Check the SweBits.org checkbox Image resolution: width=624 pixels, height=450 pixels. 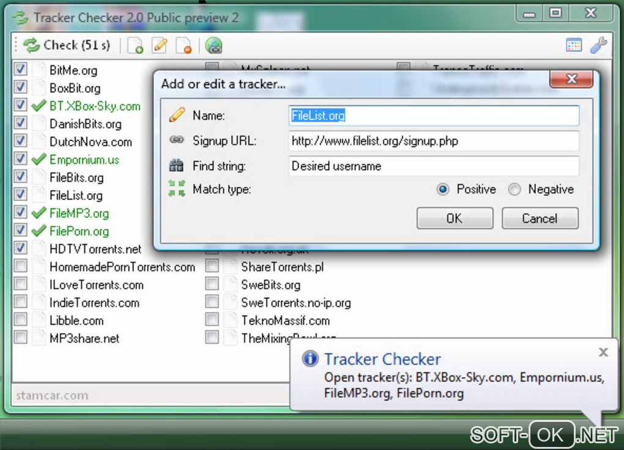(x=212, y=284)
